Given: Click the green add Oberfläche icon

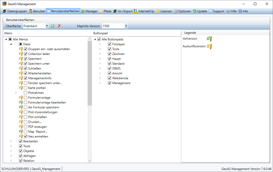Looking at the screenshot, I should (52, 26).
